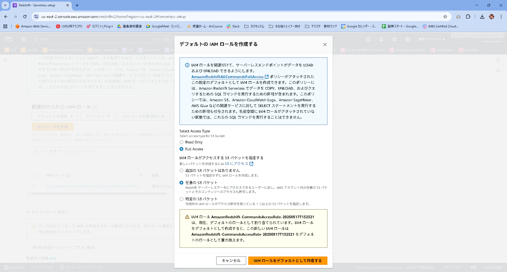
Task: Open the CloudWatch service shortcut
Action: coord(442,50)
